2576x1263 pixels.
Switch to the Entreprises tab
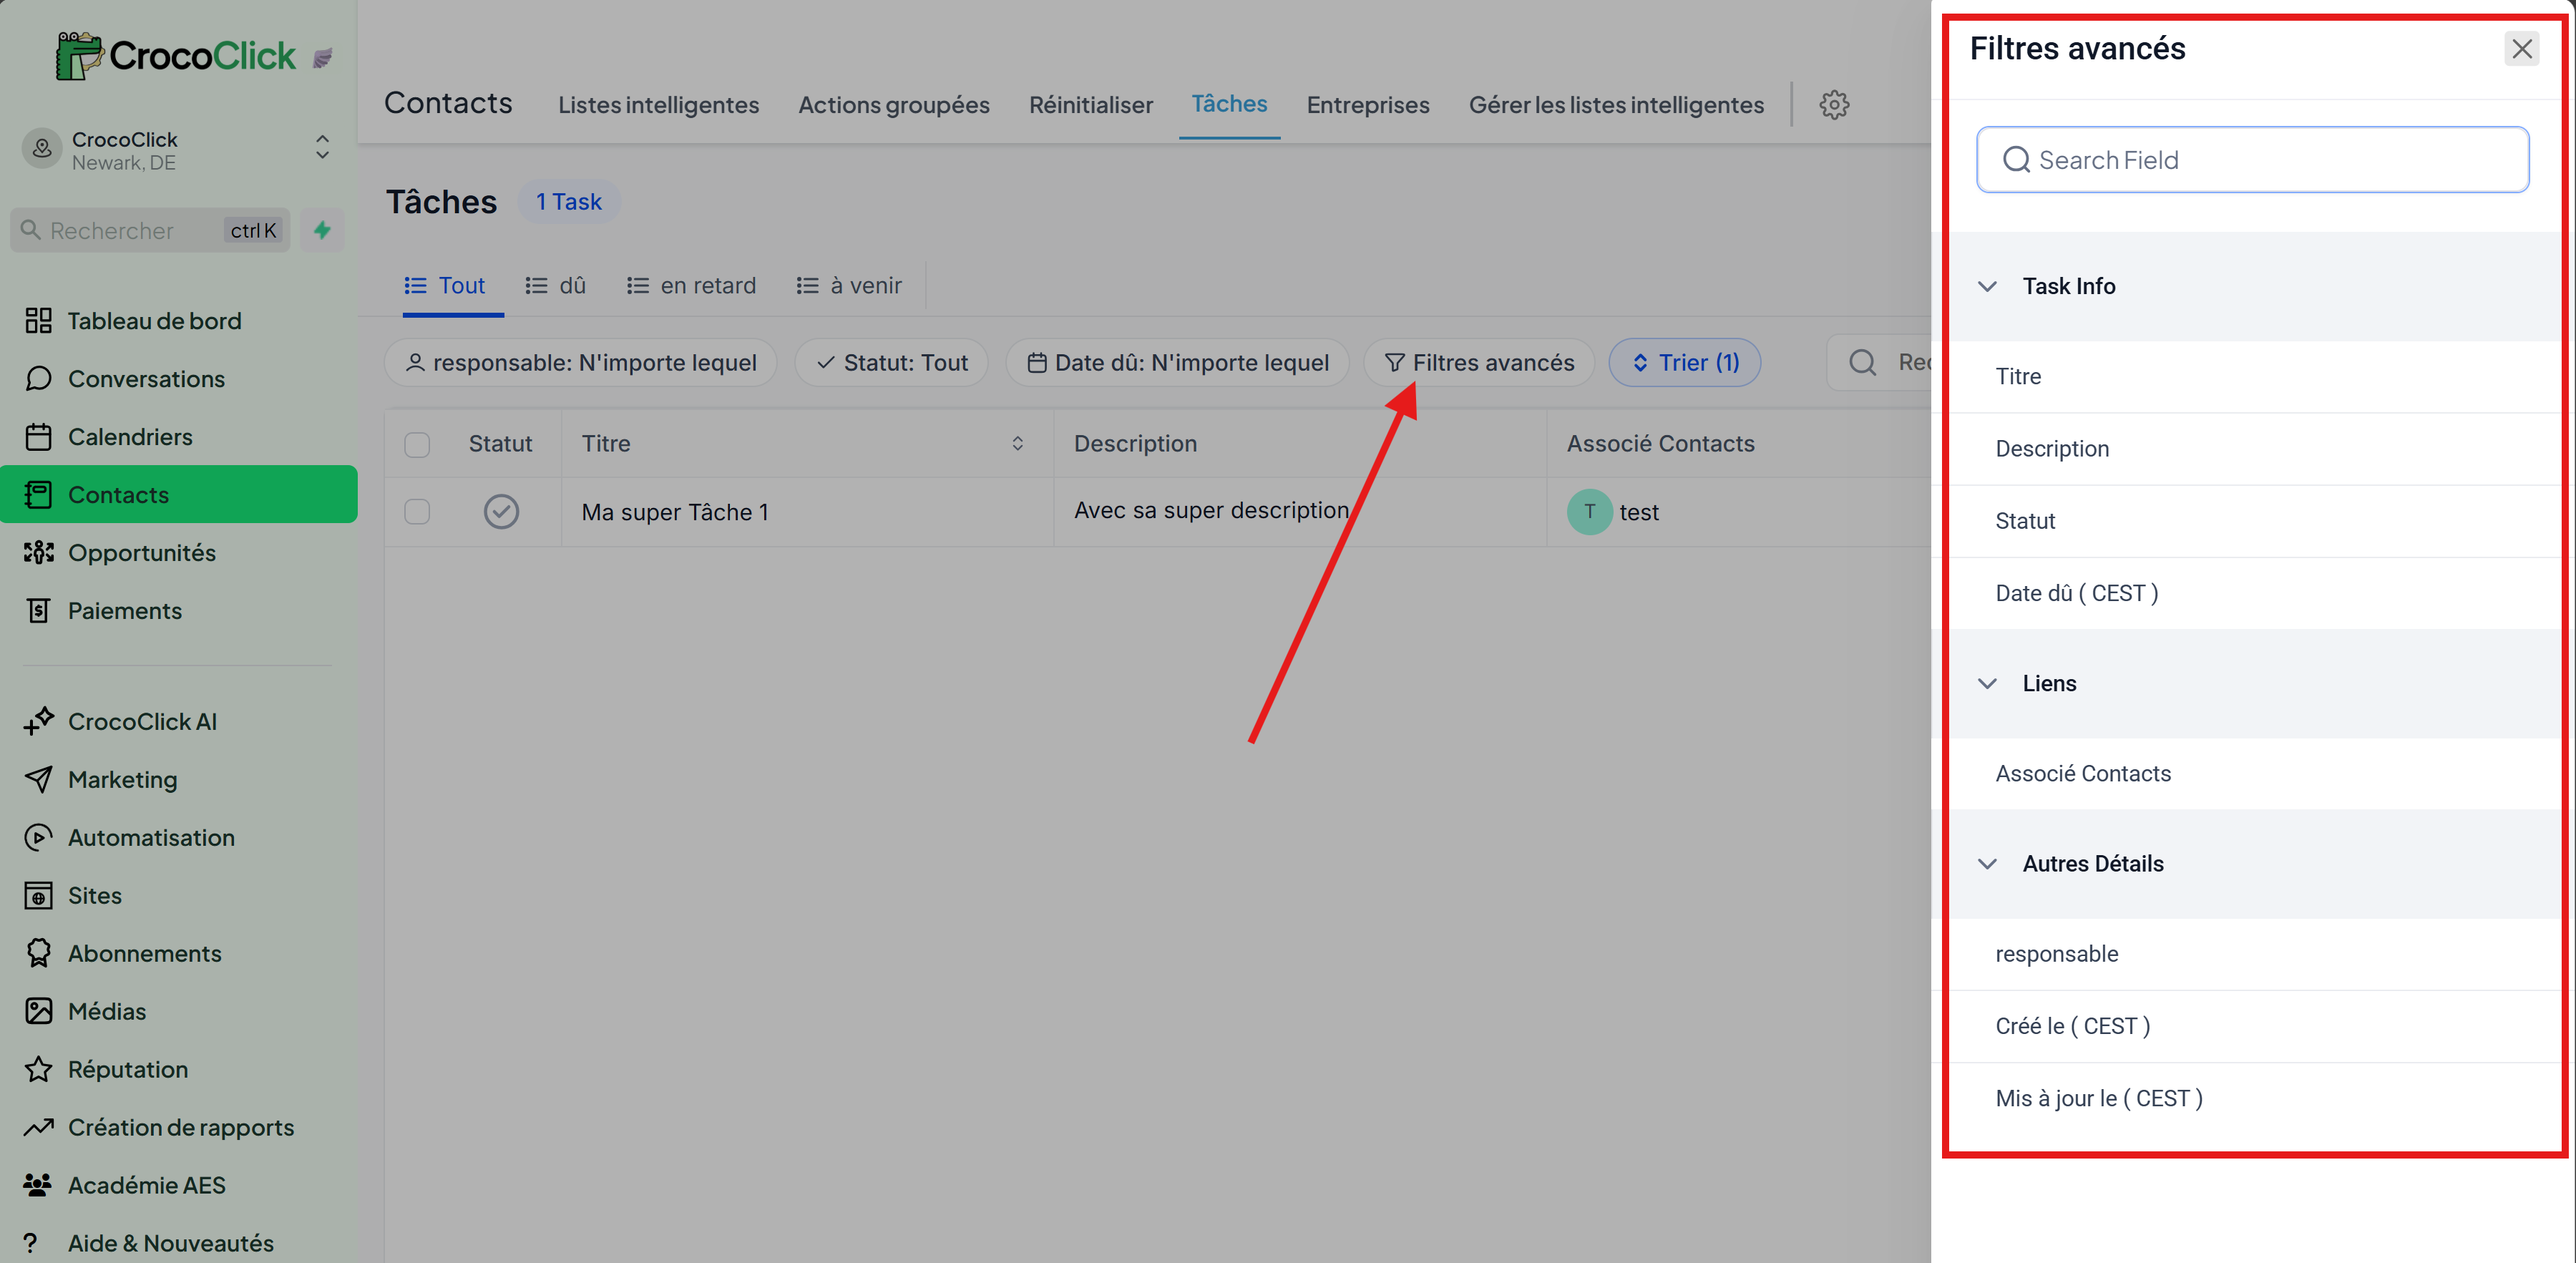(1367, 105)
